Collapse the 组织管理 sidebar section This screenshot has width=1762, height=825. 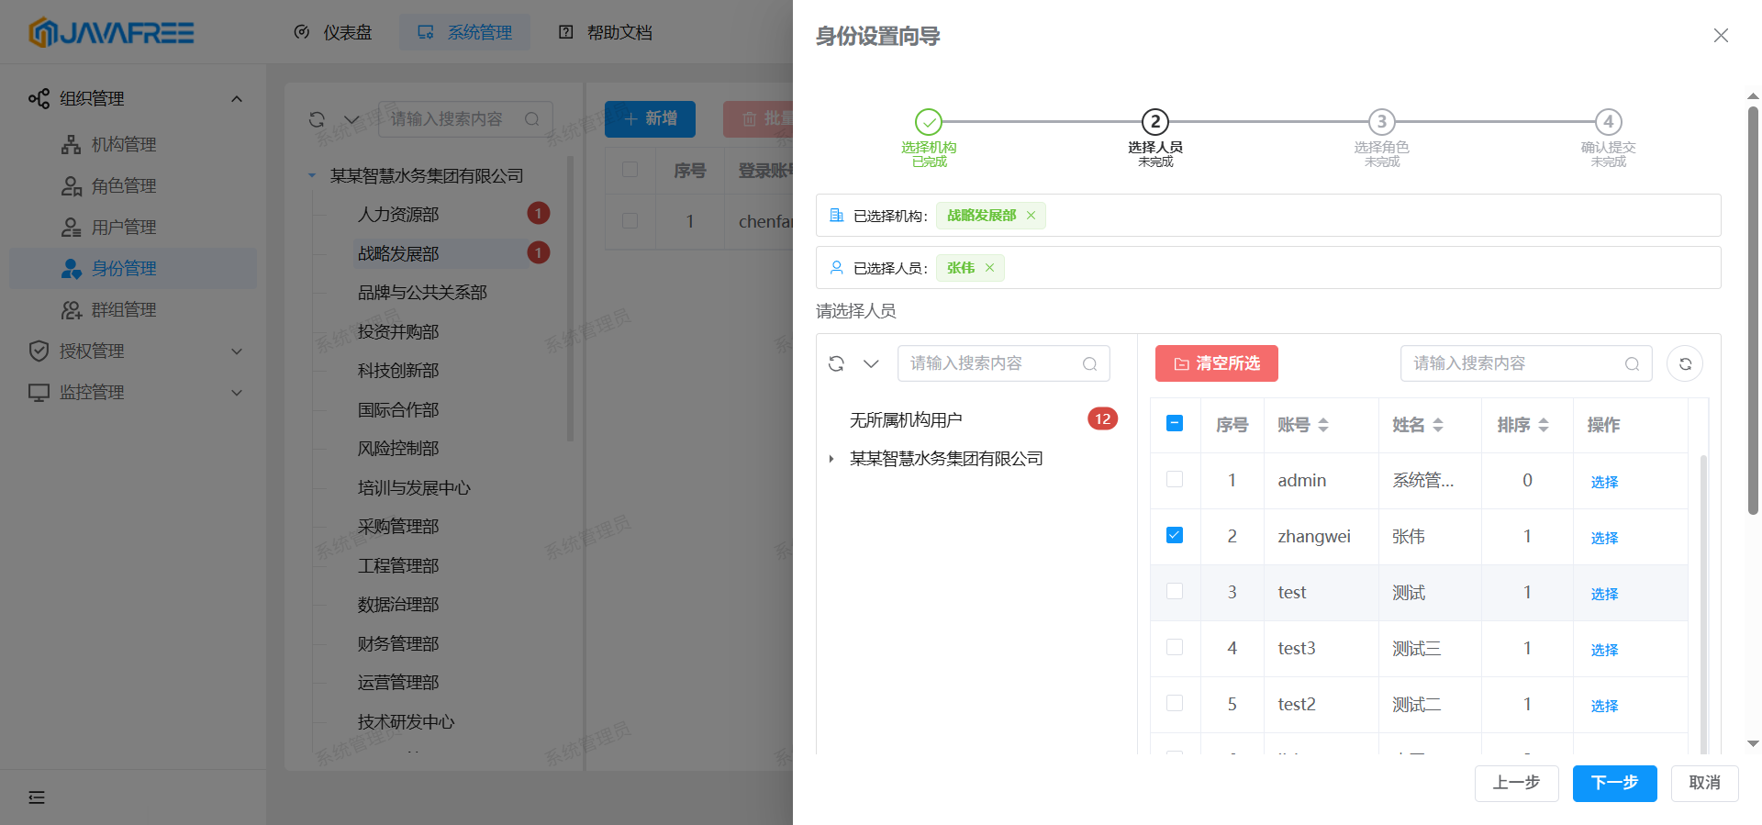[237, 98]
